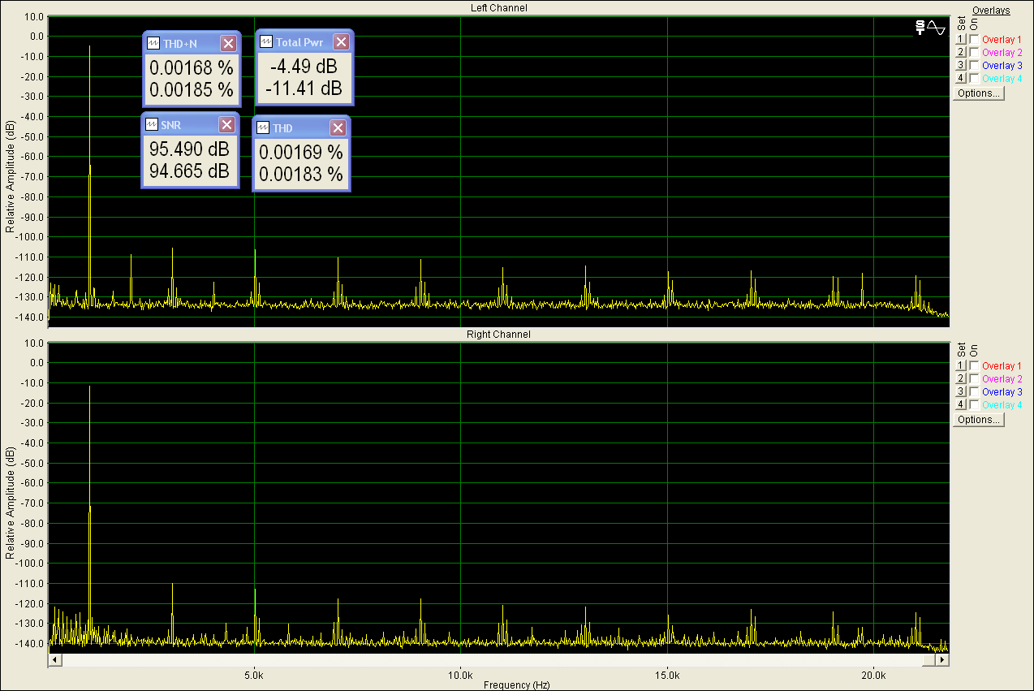Click the Total Pwr window title text
This screenshot has height=691, width=1034.
pyautogui.click(x=300, y=42)
